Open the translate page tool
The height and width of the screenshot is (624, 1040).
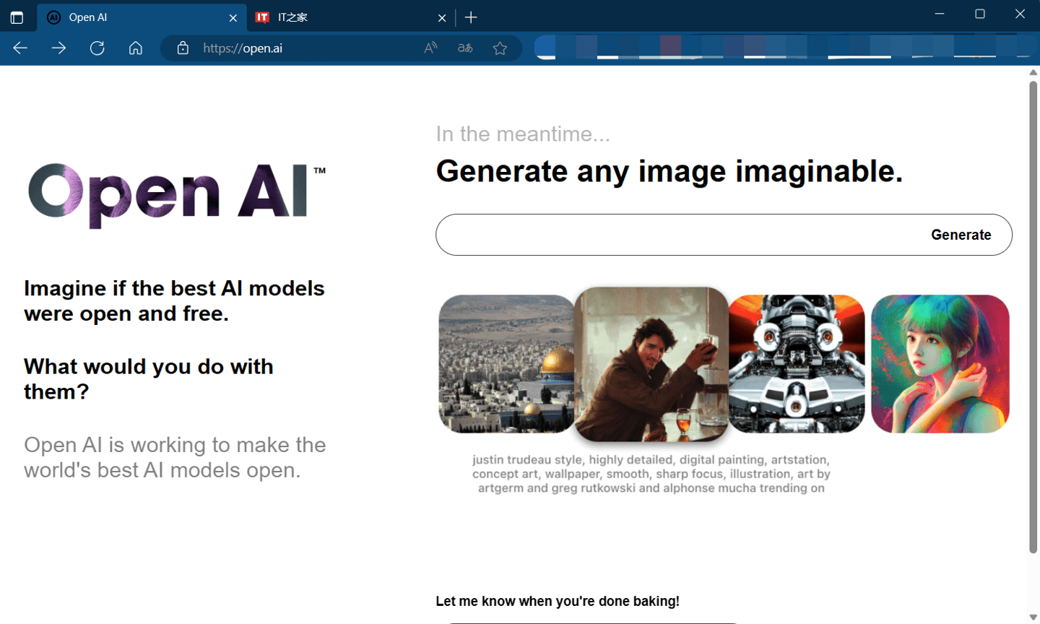464,47
